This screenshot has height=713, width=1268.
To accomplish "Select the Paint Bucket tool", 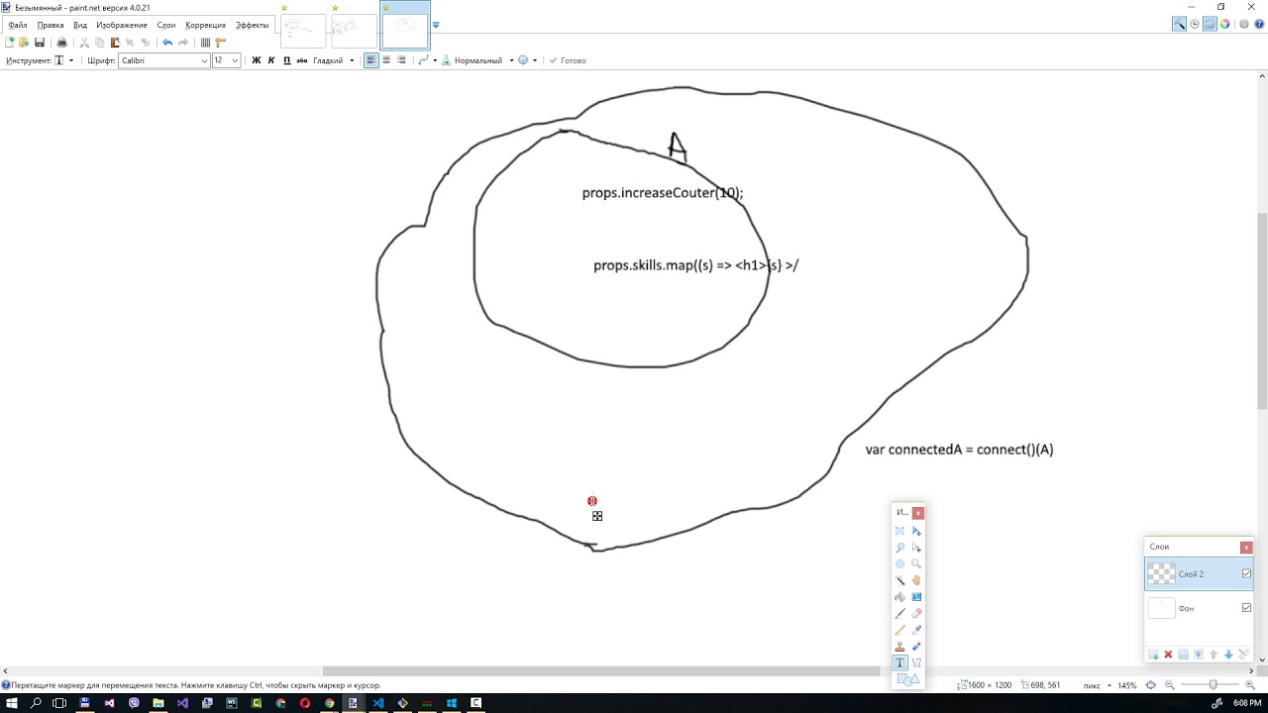I will click(x=899, y=597).
